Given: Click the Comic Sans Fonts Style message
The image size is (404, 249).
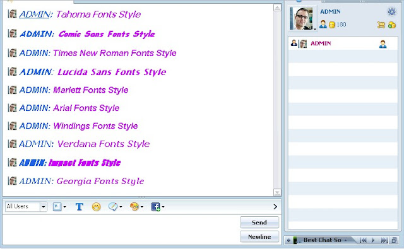Looking at the screenshot, I should (x=107, y=34).
